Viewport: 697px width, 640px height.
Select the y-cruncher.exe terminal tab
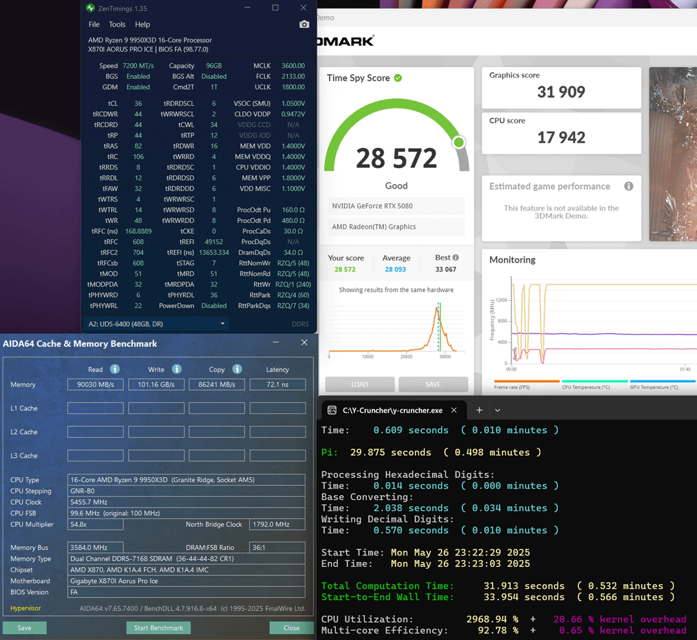point(392,410)
